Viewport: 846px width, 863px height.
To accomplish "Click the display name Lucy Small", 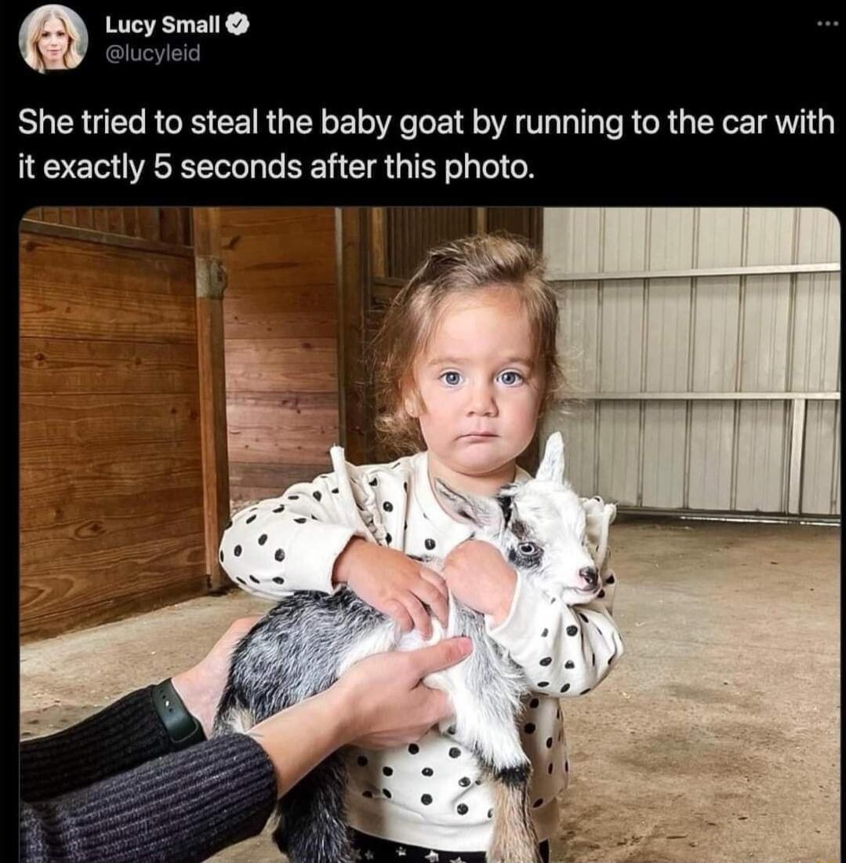I will tap(162, 24).
